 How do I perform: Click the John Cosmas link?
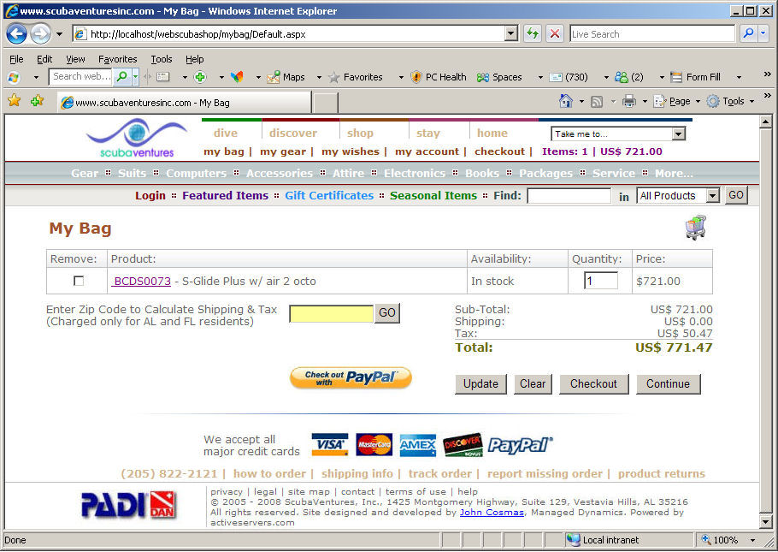click(492, 513)
